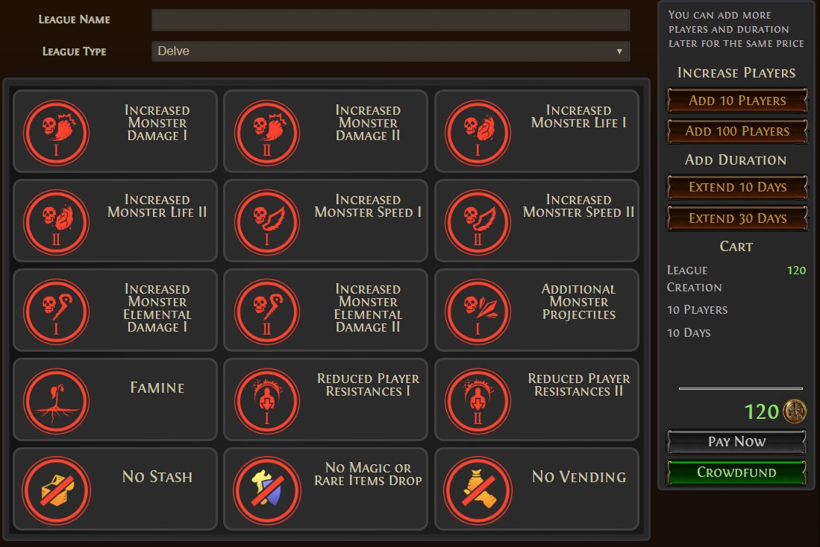Click the 'League Creation' cart entry

tap(694, 279)
